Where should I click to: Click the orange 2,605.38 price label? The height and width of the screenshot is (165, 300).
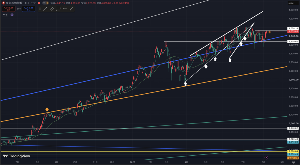coord(293,158)
